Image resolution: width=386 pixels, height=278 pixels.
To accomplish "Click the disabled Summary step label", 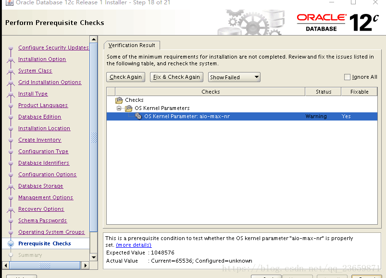I will pos(30,255).
